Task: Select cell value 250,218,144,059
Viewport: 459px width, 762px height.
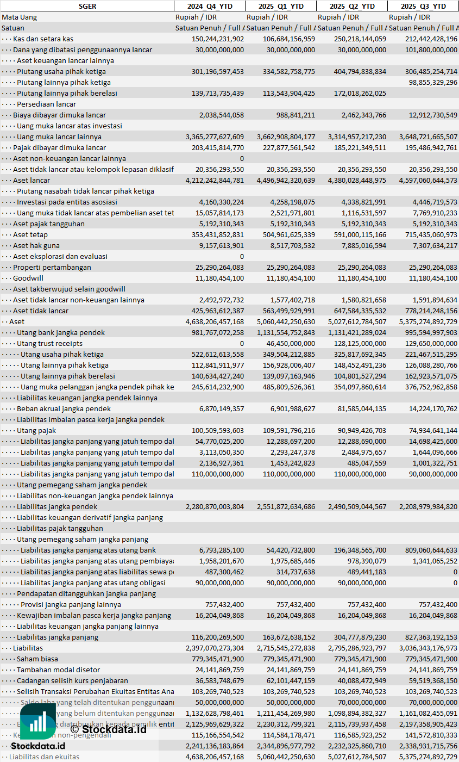Action: coord(360,39)
